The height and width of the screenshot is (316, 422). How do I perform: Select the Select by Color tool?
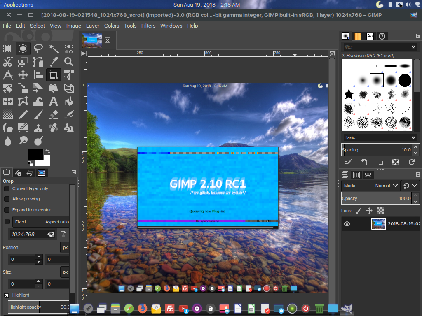click(69, 49)
